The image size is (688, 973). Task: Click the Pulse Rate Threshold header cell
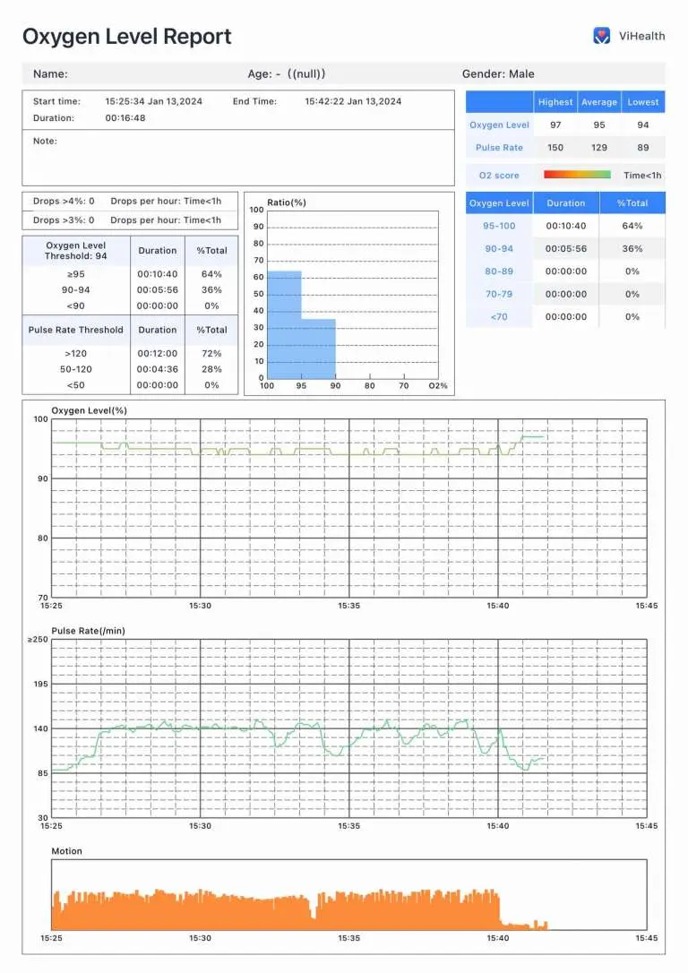tap(76, 330)
